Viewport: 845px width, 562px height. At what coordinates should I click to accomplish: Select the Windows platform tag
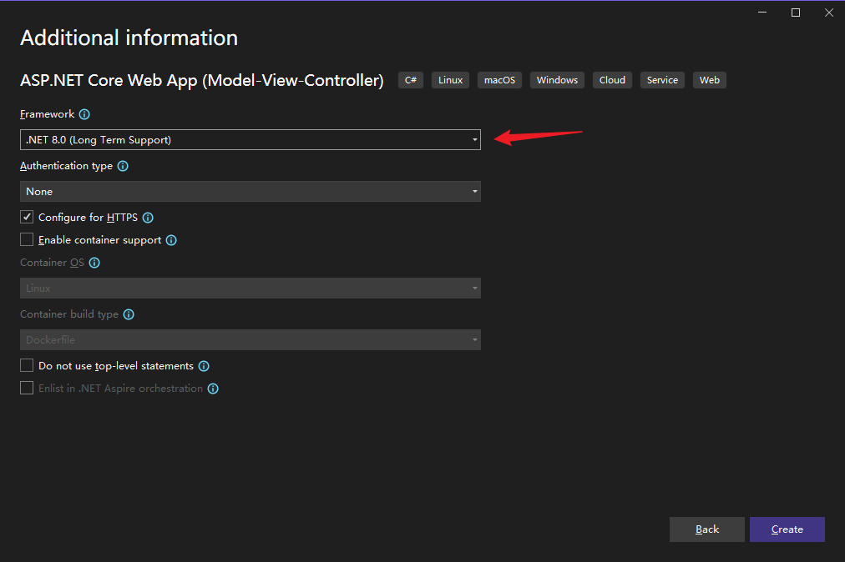point(557,80)
